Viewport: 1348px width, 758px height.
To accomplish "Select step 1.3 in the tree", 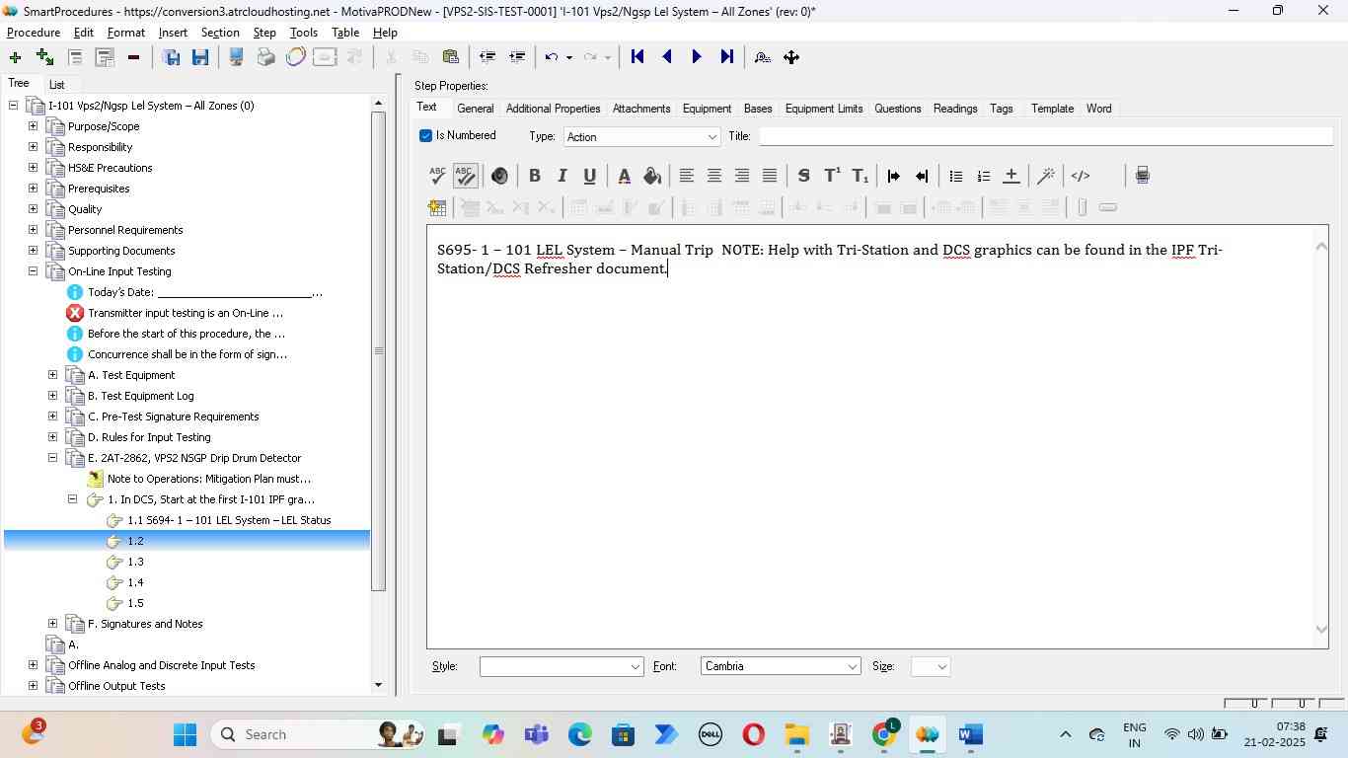I will click(x=135, y=562).
